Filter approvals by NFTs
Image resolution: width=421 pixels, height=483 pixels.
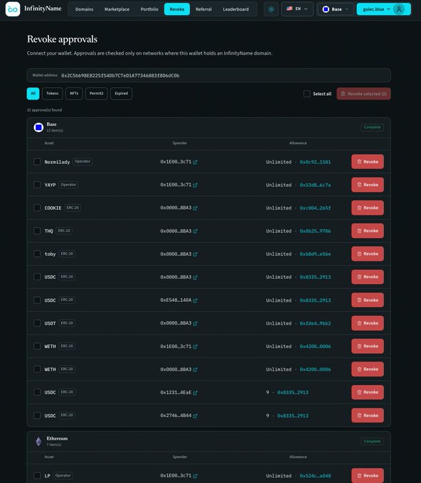74,93
